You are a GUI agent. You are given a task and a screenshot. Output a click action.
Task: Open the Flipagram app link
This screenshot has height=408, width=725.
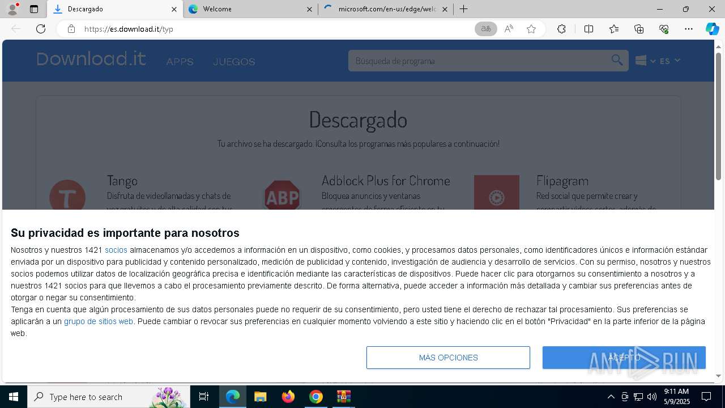point(562,181)
